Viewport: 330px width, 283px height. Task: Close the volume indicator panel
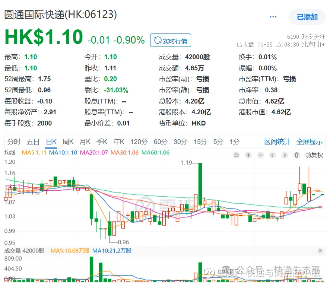(x=320, y=250)
